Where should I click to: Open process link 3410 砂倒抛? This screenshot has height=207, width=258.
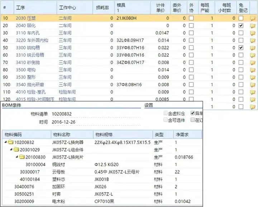click(x=28, y=63)
